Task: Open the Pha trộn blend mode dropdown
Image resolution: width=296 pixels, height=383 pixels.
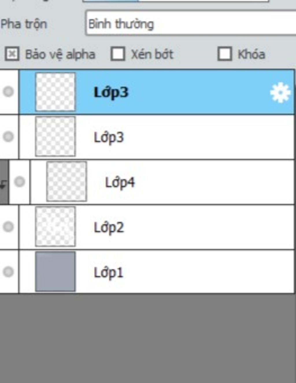Action: coord(191,23)
